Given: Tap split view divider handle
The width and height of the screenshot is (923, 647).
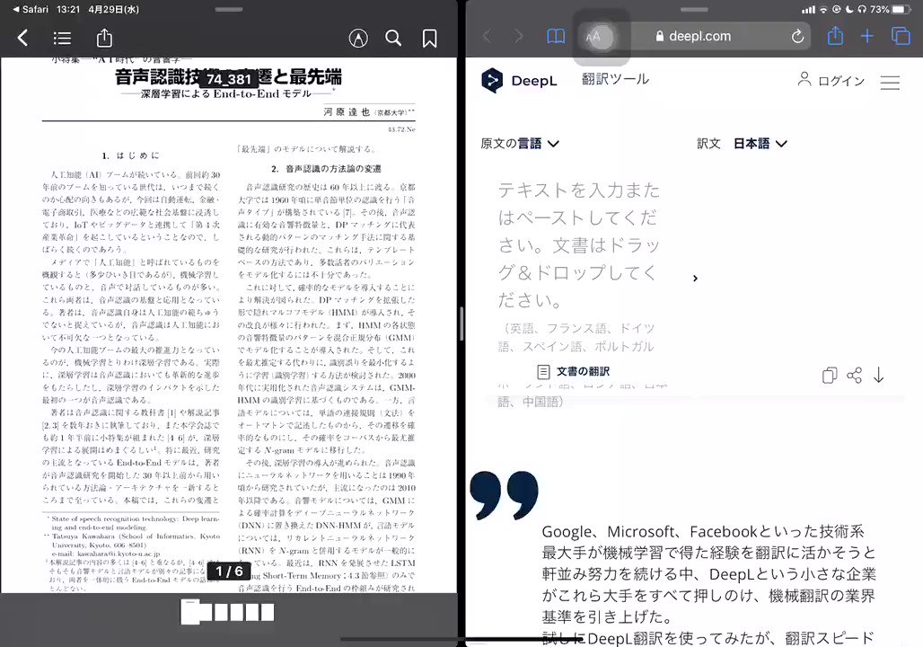Looking at the screenshot, I should coord(461,323).
